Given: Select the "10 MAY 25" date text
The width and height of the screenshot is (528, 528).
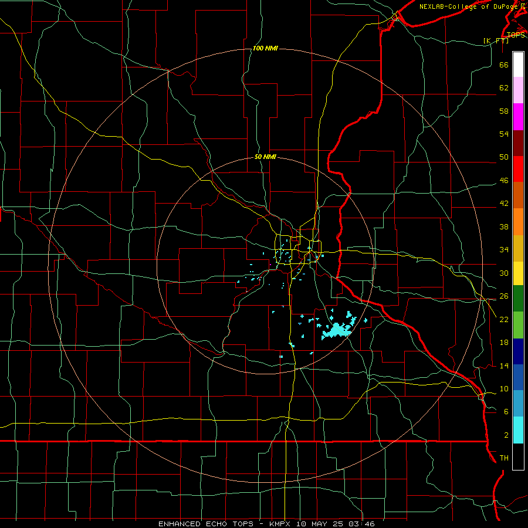Looking at the screenshot, I should point(320,524).
